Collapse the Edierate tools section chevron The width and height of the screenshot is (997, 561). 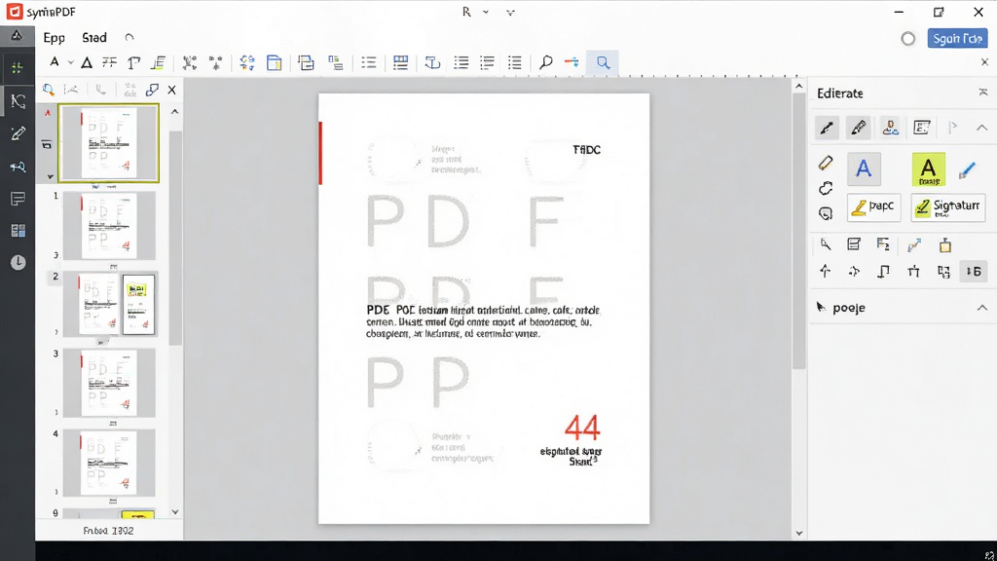[981, 128]
